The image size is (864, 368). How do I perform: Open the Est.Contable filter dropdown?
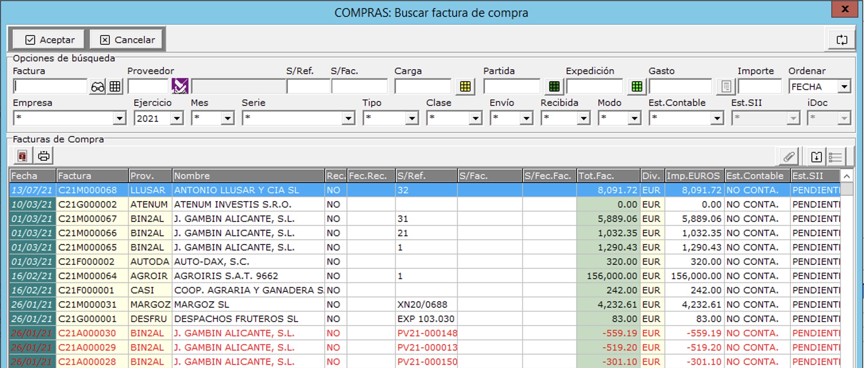click(x=717, y=118)
